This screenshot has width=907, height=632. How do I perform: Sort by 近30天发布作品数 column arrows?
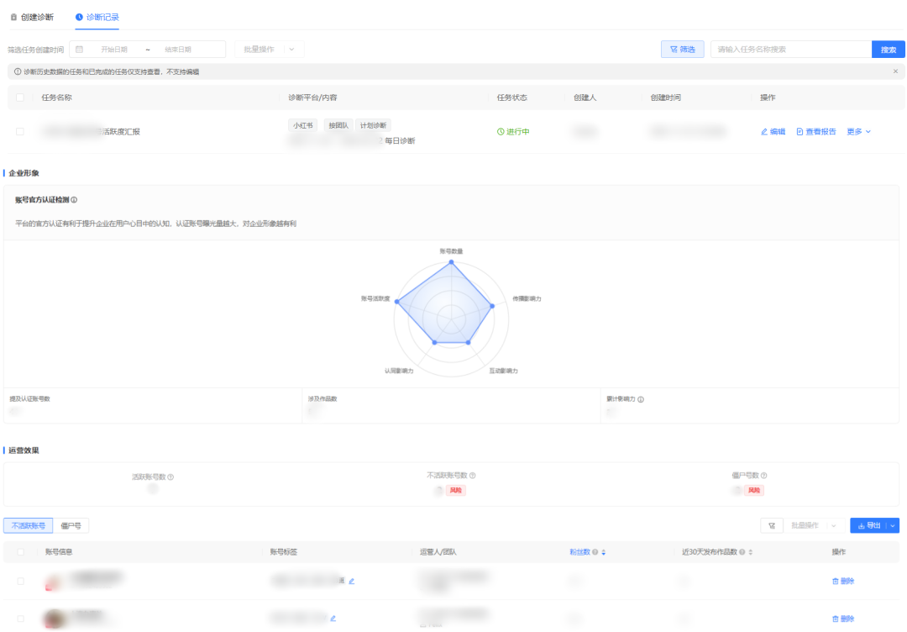750,552
